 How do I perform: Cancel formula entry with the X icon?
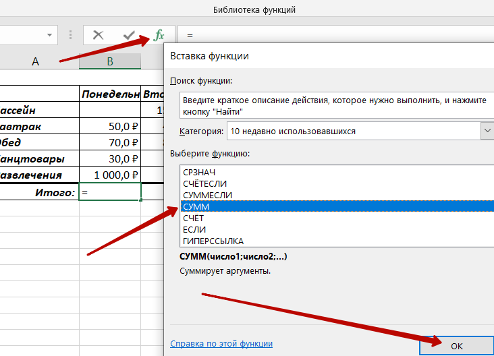99,35
